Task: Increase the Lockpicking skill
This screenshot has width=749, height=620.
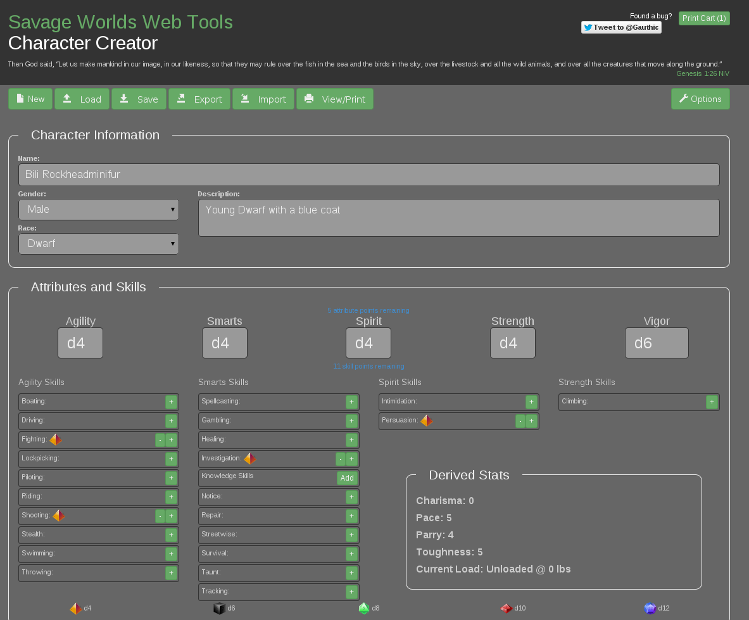Action: (171, 459)
